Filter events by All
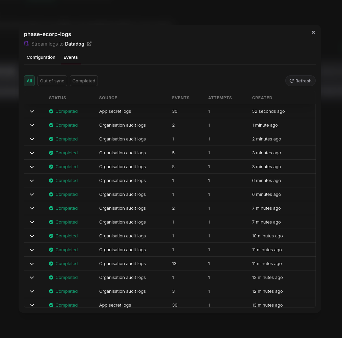342x338 pixels. point(29,81)
